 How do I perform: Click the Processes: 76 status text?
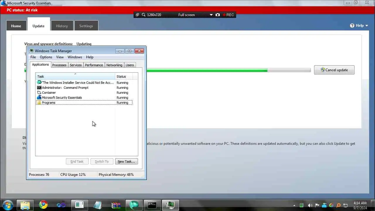[x=39, y=175]
